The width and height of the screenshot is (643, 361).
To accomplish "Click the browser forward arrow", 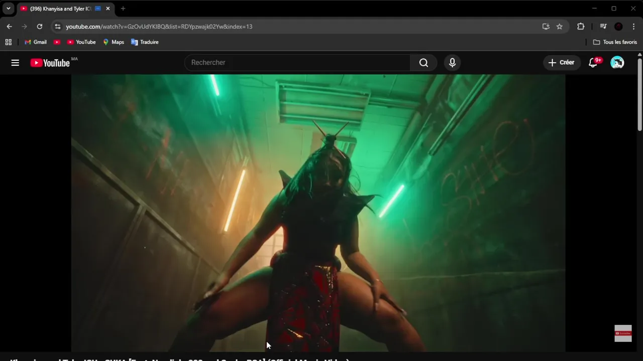I will pyautogui.click(x=24, y=27).
